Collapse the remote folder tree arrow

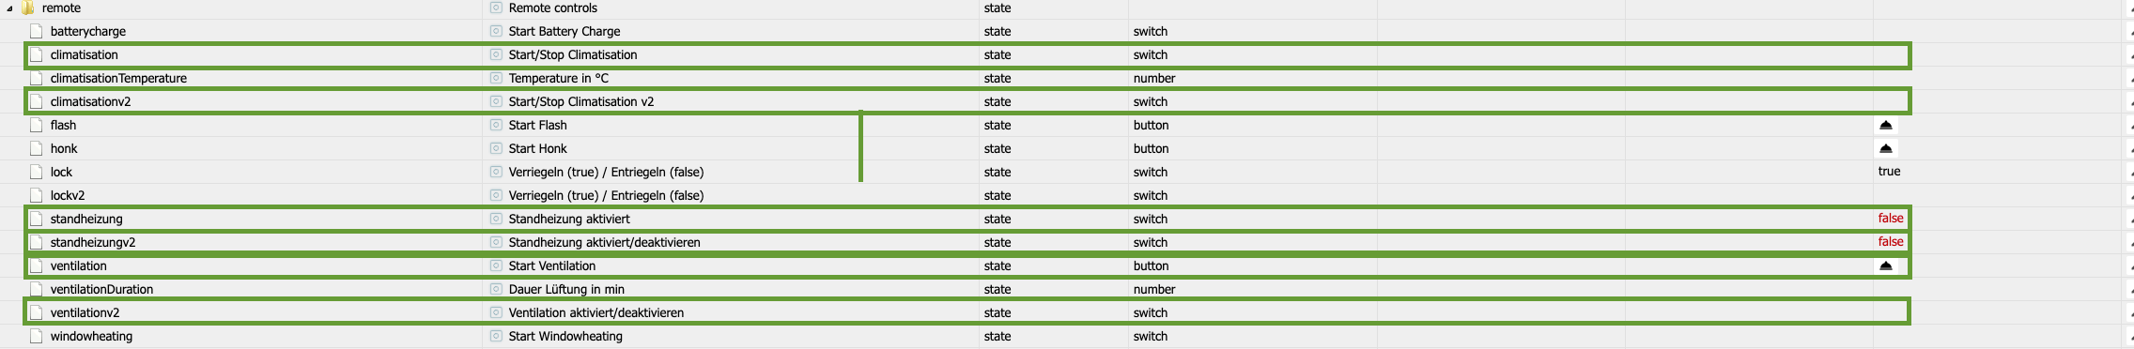(x=9, y=8)
